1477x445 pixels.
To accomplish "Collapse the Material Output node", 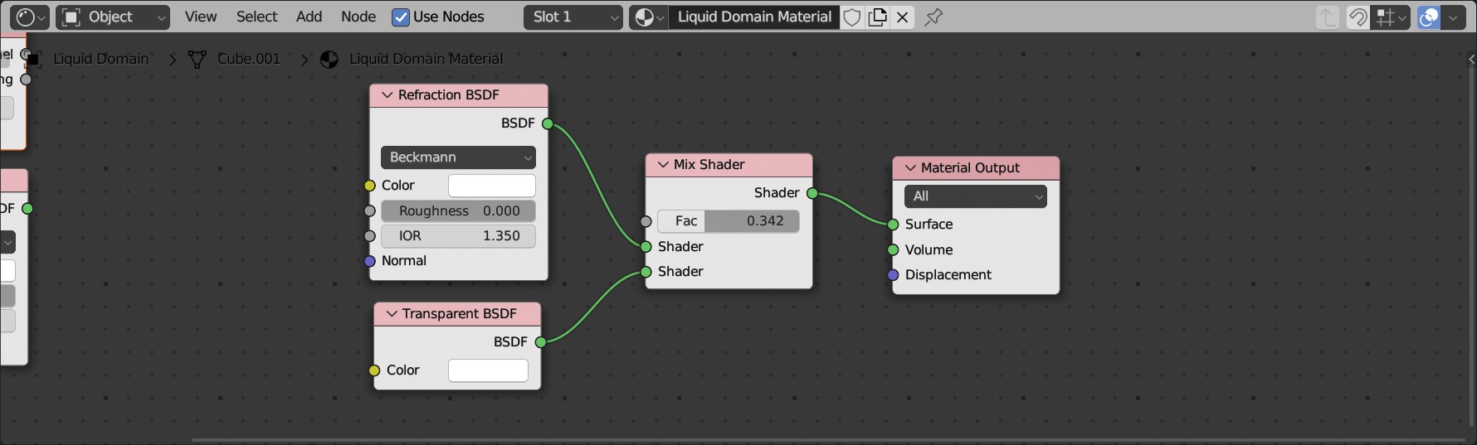I will pyautogui.click(x=910, y=168).
